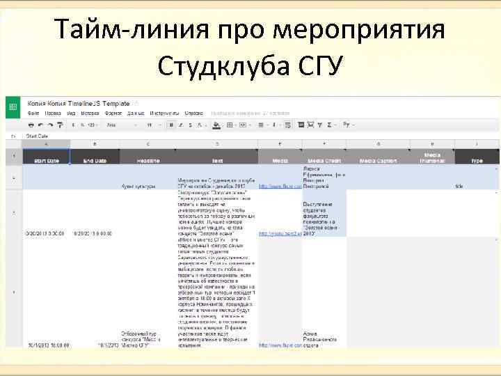Image resolution: width=501 pixels, height=376 pixels.
Task: Select the Отборочный тур headline cell
Action: tap(148, 292)
